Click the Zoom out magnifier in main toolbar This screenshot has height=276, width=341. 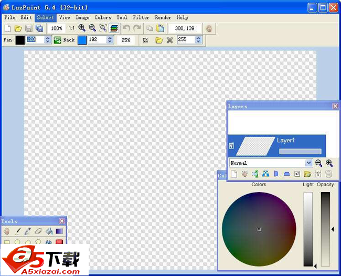pos(92,28)
